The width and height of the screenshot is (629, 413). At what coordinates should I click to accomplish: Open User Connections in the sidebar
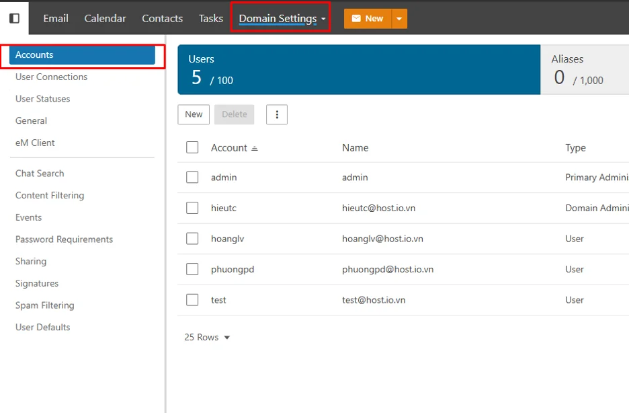[x=51, y=77]
